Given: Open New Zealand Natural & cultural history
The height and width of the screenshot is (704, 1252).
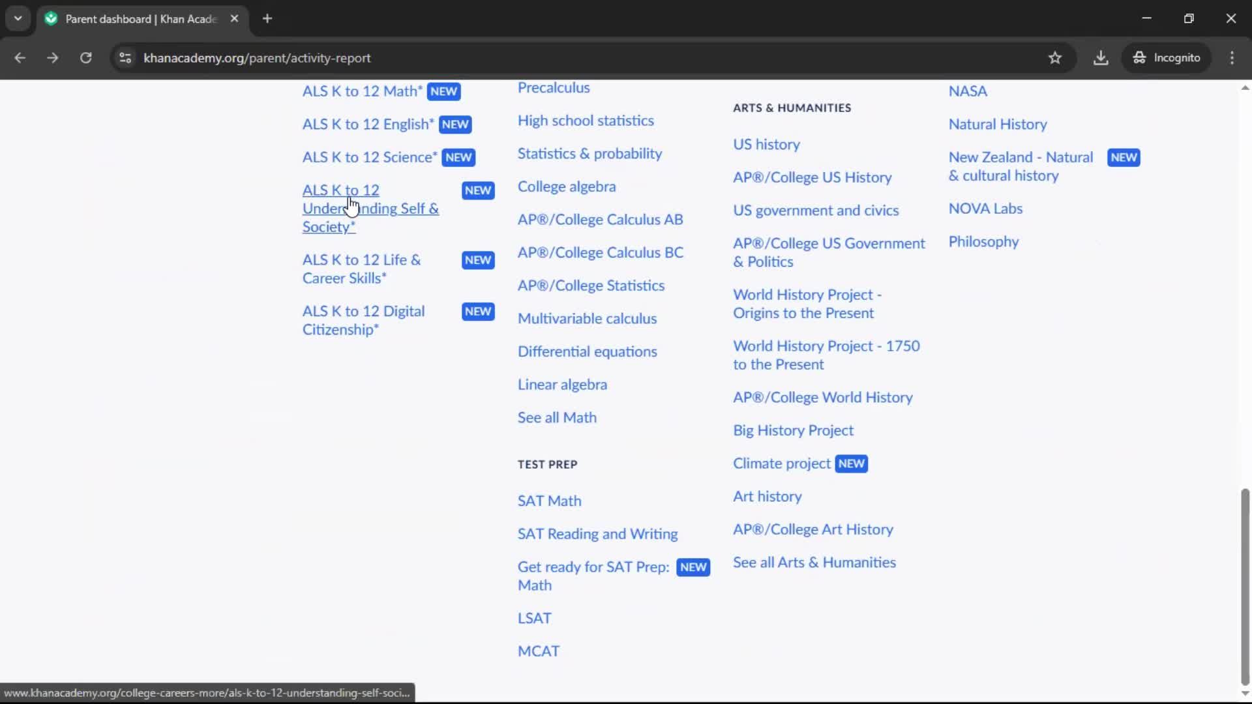Looking at the screenshot, I should click(x=1021, y=167).
